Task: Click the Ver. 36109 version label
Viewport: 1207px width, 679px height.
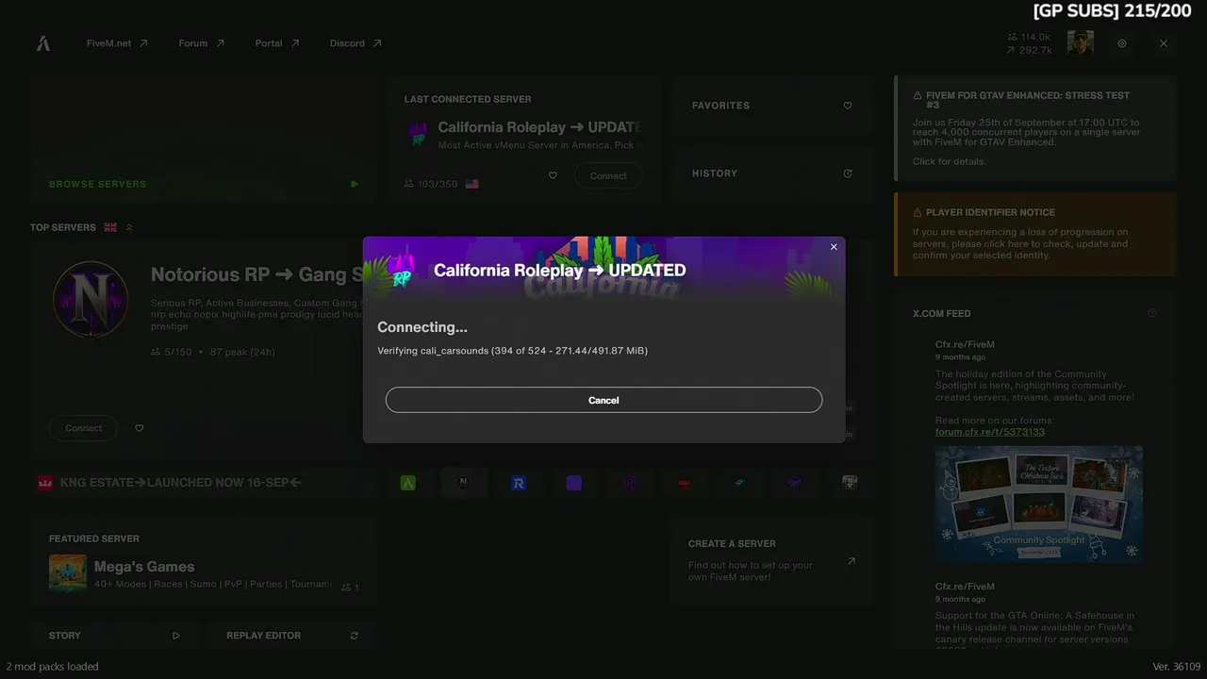Action: tap(1177, 667)
